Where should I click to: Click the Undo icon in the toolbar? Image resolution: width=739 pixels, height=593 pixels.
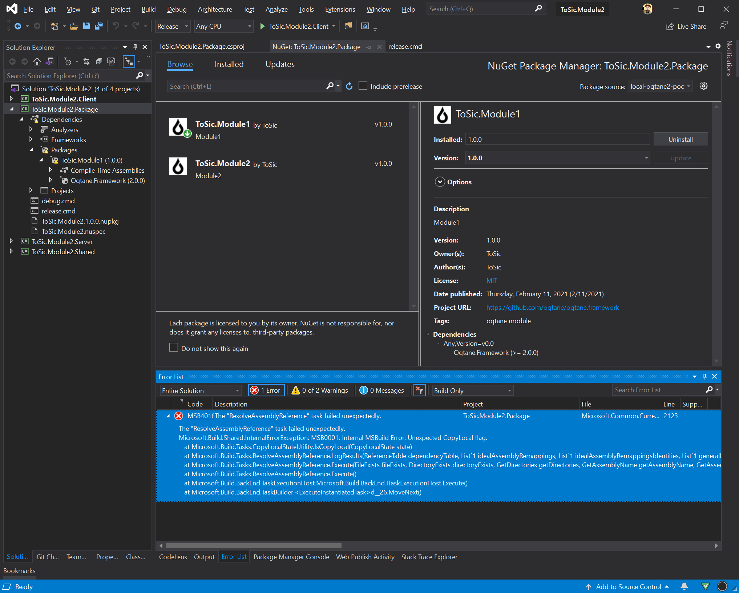coord(116,26)
